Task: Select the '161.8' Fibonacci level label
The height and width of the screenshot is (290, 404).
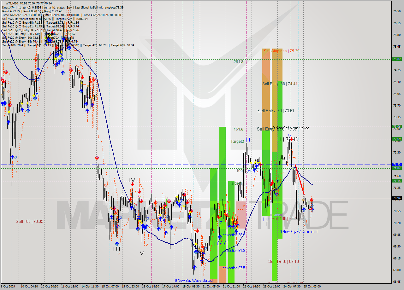Action: click(x=238, y=129)
